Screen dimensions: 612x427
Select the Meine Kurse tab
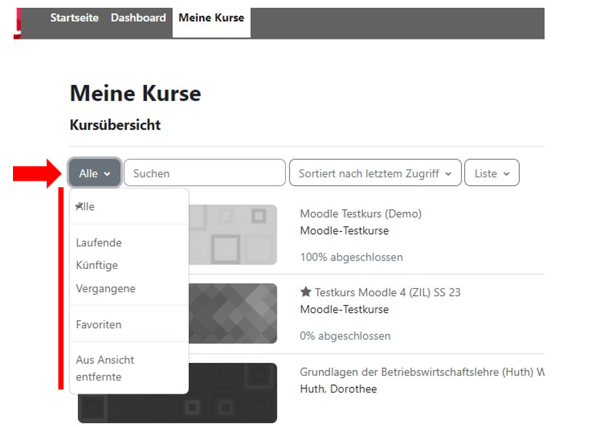[211, 17]
